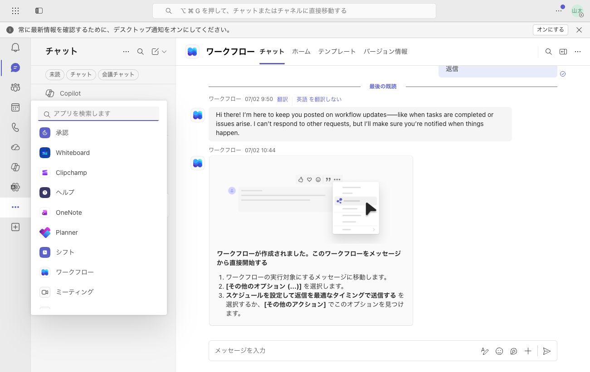
Task: Click the more apps ellipsis in rail
Action: coord(15,207)
